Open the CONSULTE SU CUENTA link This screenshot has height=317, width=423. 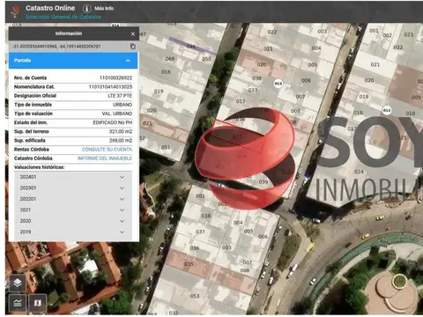click(x=107, y=150)
